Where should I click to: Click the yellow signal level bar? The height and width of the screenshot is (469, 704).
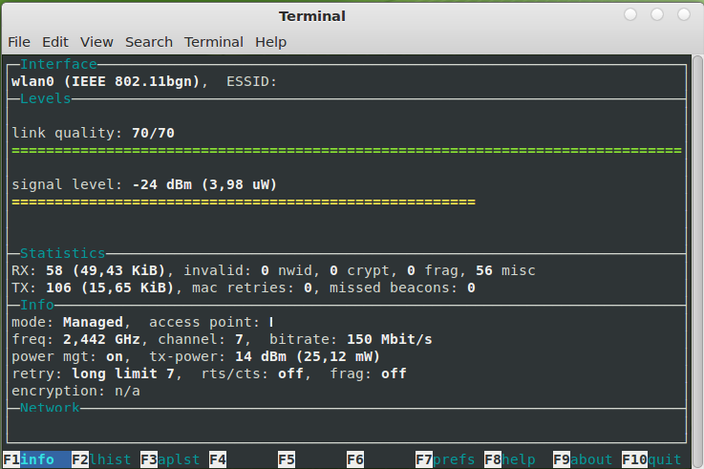tap(244, 202)
